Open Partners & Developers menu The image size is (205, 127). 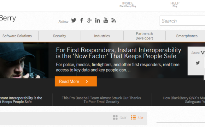145,36
